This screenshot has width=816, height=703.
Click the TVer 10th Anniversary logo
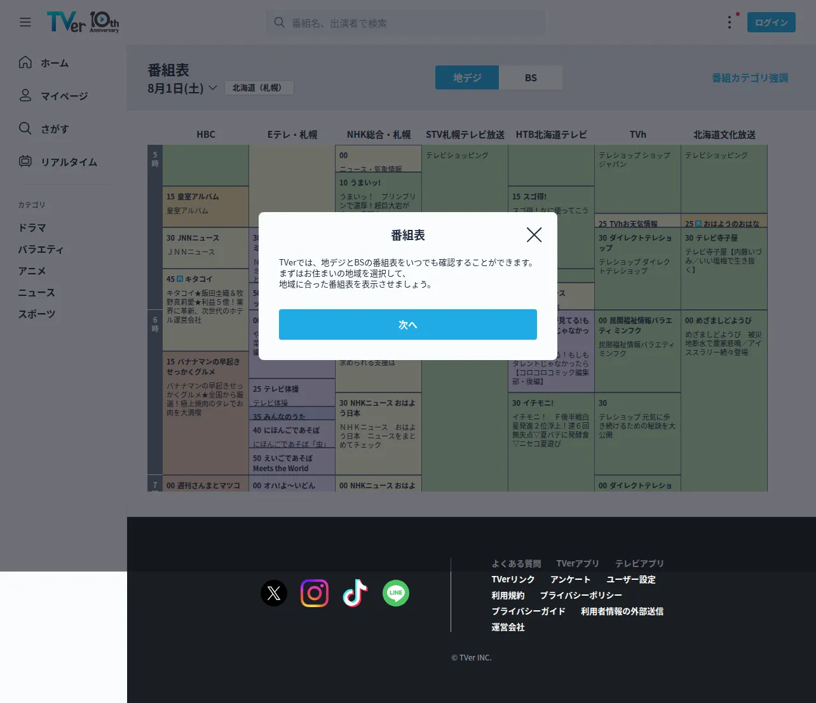click(x=83, y=22)
